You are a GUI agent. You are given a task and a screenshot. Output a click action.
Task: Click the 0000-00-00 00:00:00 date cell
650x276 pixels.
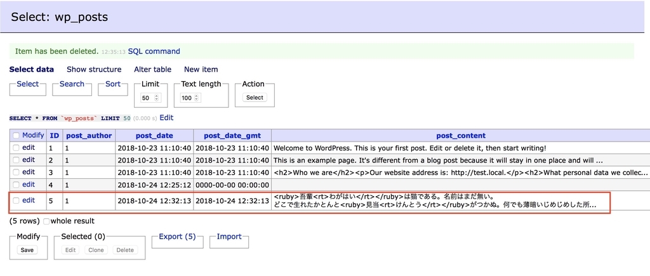tap(232, 185)
